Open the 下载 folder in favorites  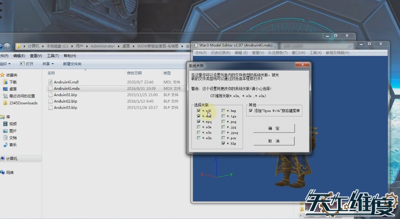(x=5, y=82)
